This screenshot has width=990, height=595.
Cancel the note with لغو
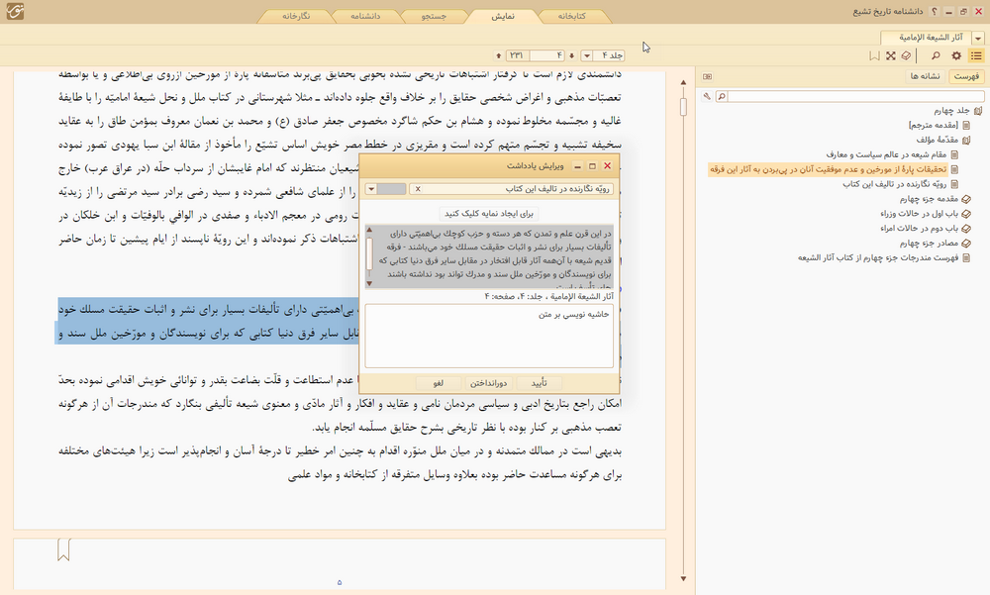439,383
